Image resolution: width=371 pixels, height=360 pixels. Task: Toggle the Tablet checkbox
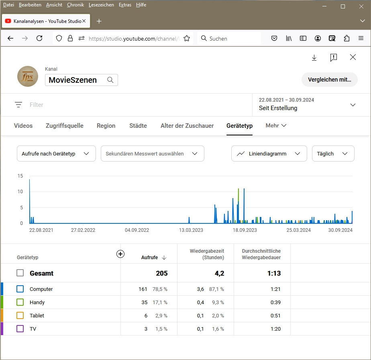click(x=20, y=315)
